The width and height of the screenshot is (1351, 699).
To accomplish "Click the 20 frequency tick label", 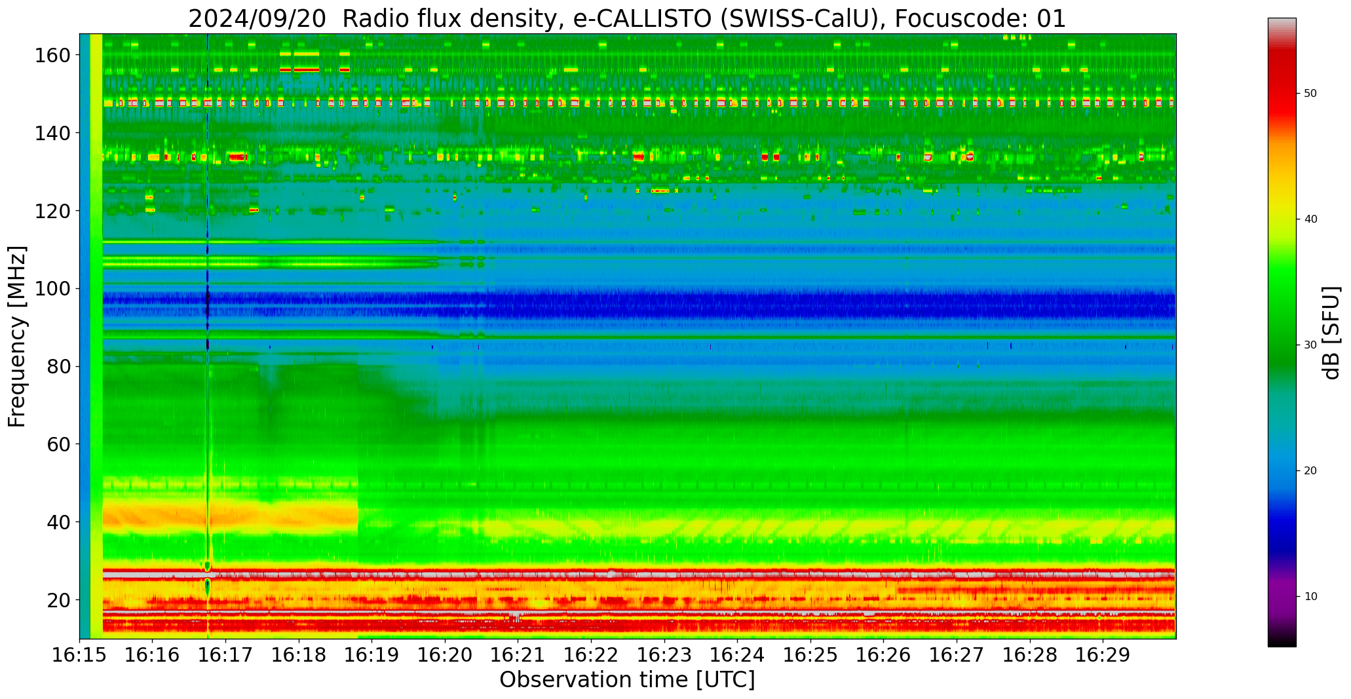I will 59,599.
